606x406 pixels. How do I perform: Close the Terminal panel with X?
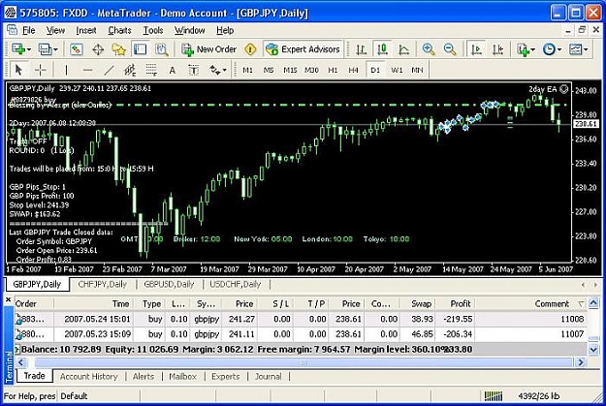[x=8, y=299]
